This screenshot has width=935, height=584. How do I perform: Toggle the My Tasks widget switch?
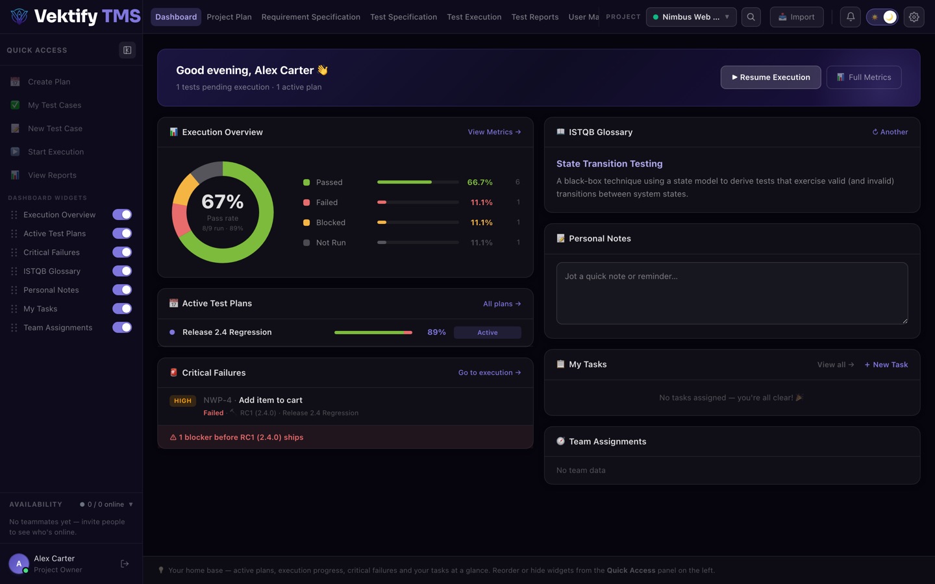pyautogui.click(x=122, y=309)
